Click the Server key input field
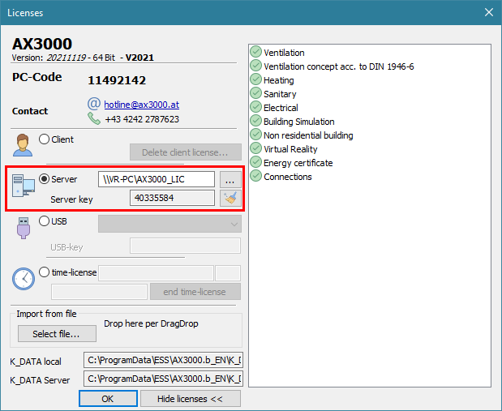The image size is (502, 411). click(x=172, y=198)
